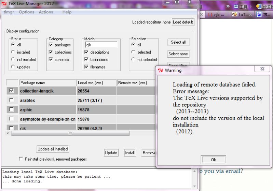Minimize the TeX Live Manager window
Viewport: 273px width, 191px height.
pos(168,2)
